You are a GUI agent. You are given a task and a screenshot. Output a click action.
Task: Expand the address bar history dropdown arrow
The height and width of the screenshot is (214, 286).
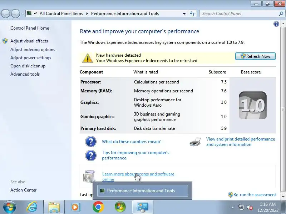(x=184, y=14)
